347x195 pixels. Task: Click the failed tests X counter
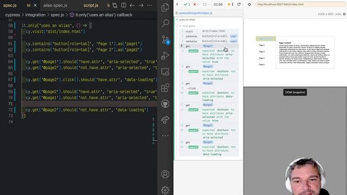(196, 4)
